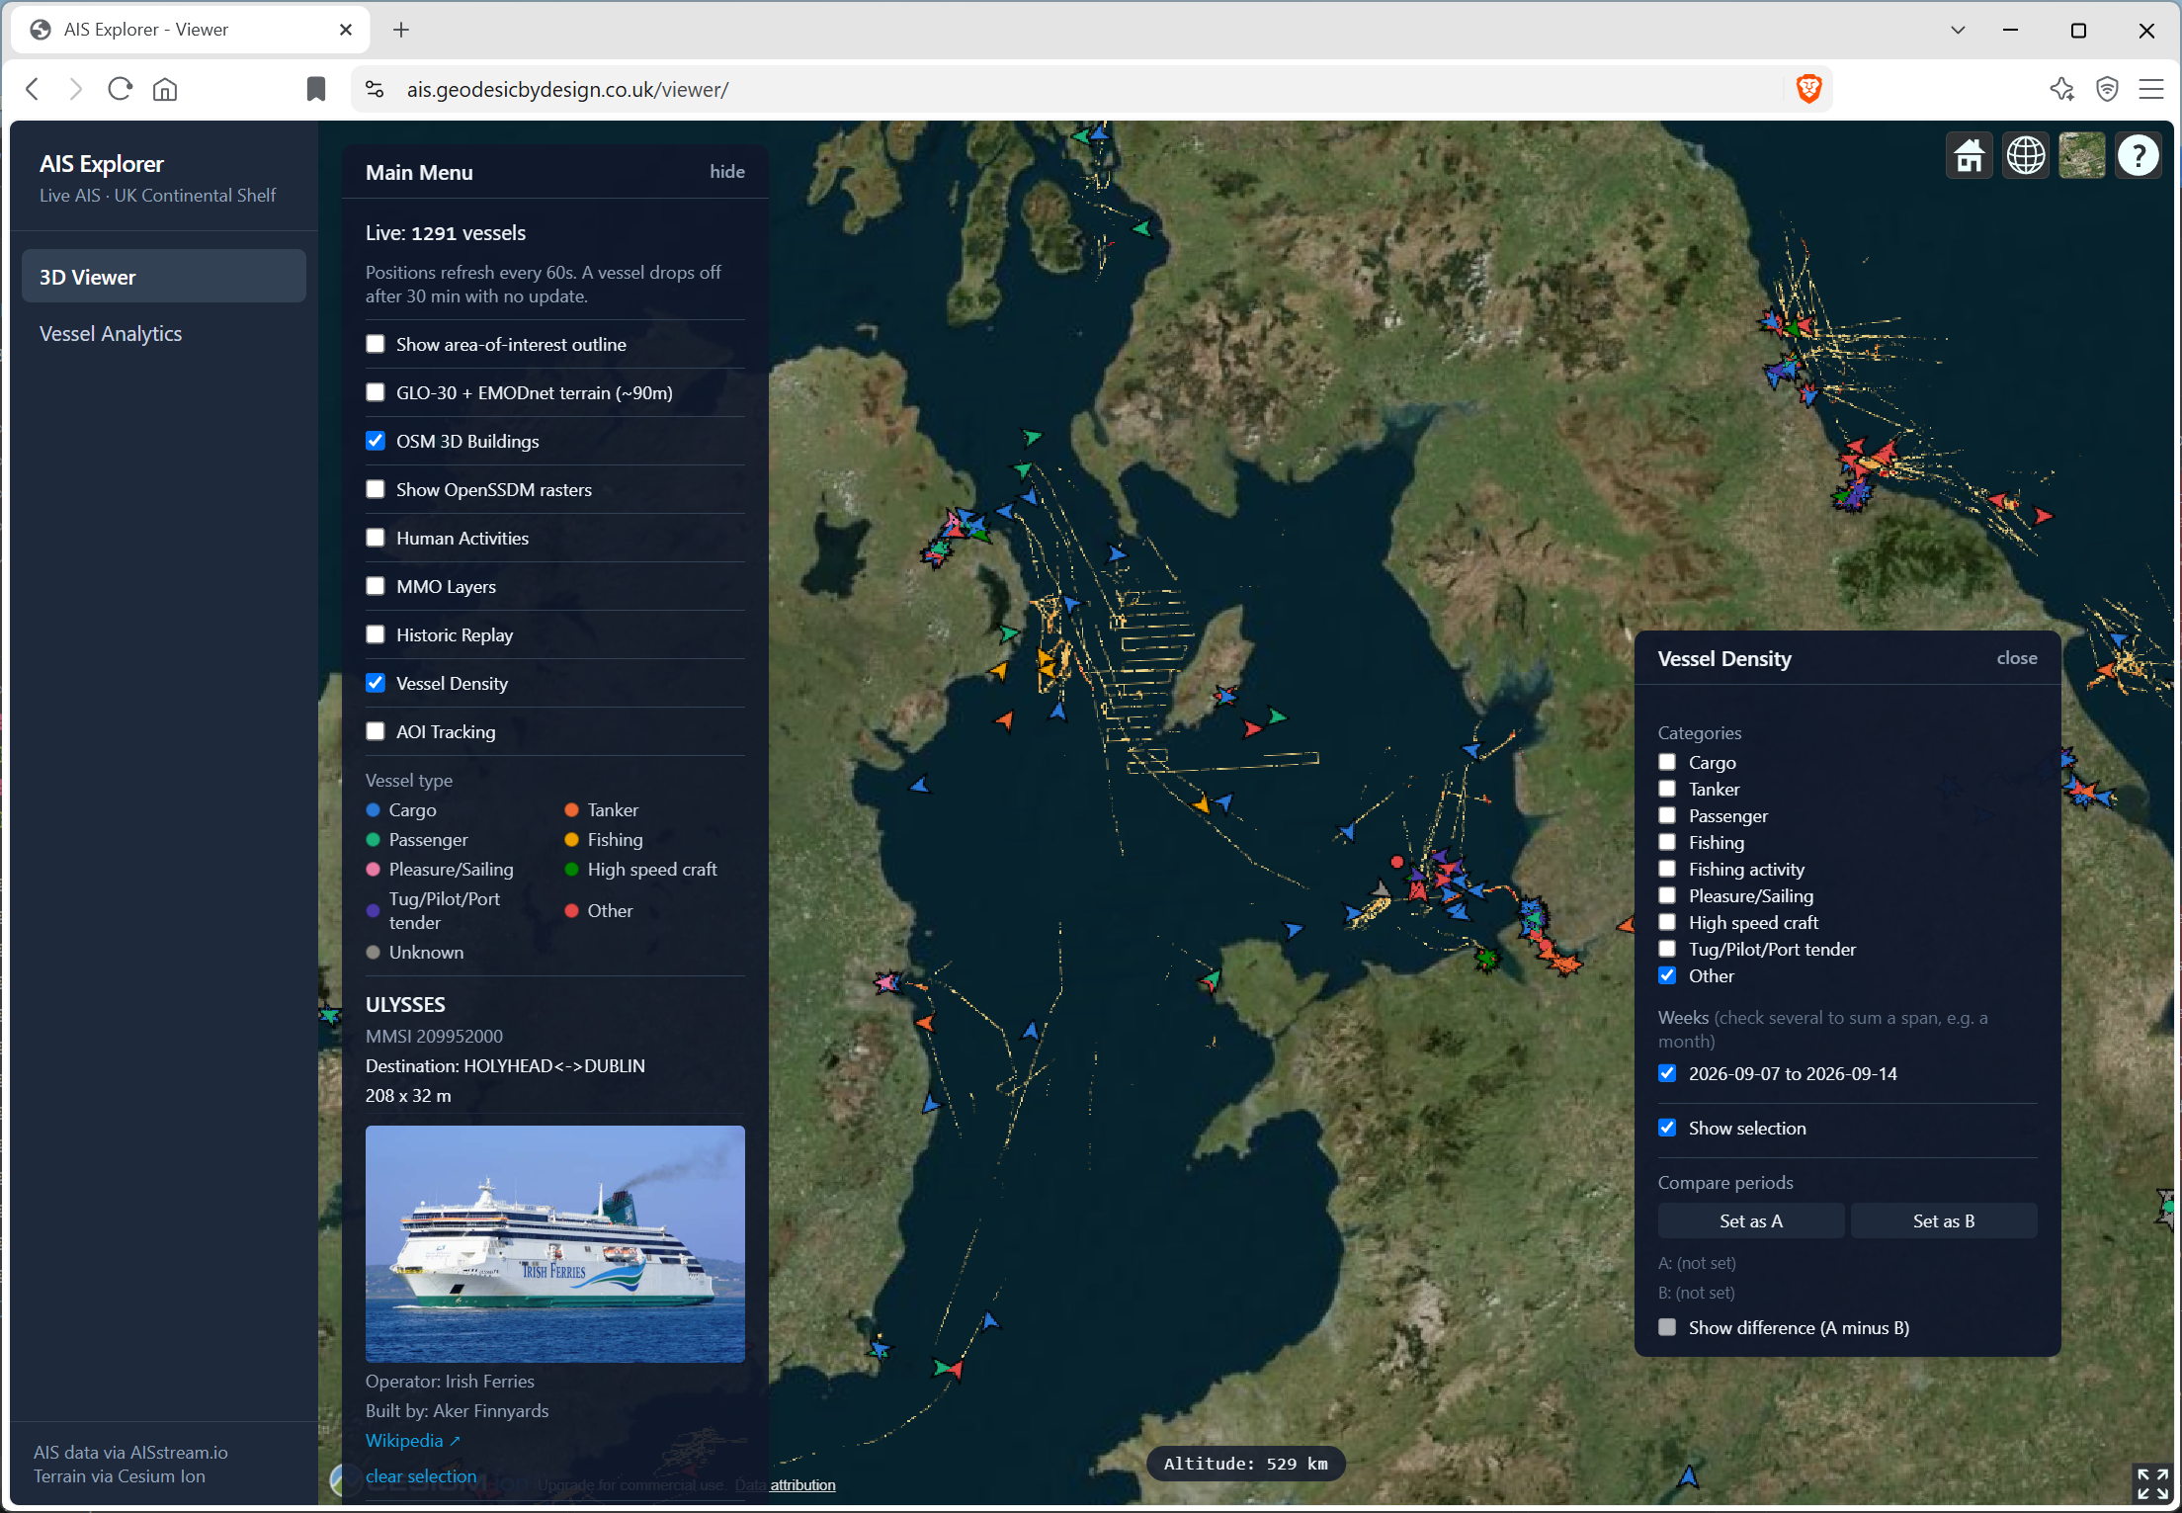Enable Human Activities checkbox
2182x1513 pixels.
click(x=376, y=538)
